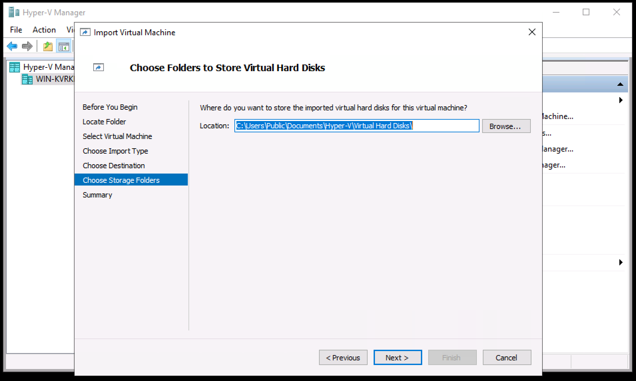
Task: Click inside the Location path field
Action: pos(356,126)
